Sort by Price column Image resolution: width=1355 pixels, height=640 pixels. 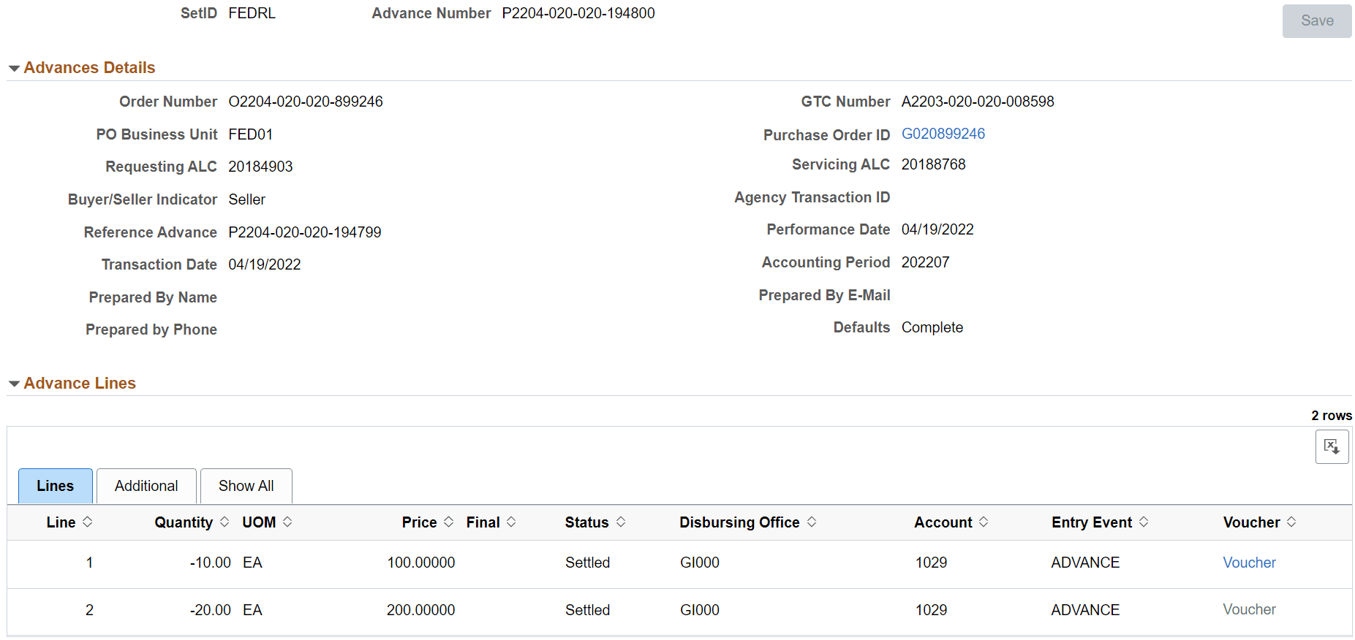tap(428, 522)
